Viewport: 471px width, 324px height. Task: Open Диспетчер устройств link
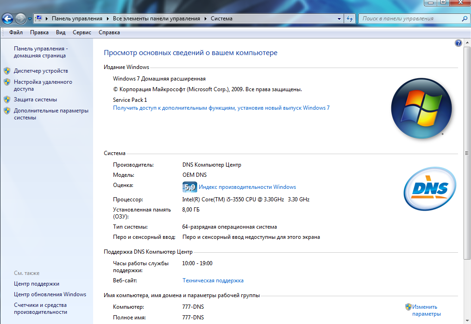click(x=41, y=71)
